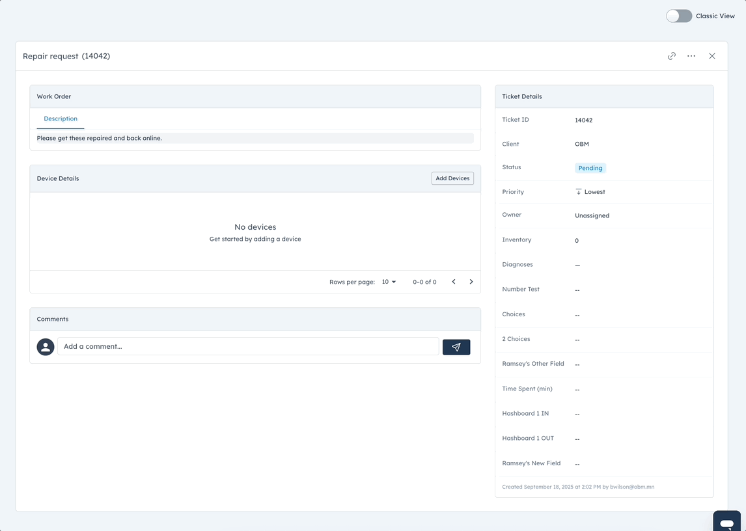Click the Inventory count of zero
746x531 pixels.
[x=577, y=240]
